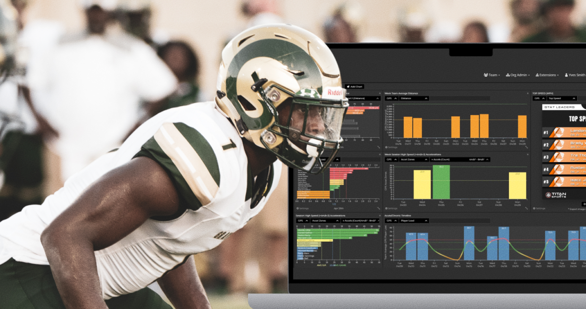
Task: Open the Distance dropdown on Average Distance chart
Action: [414, 99]
